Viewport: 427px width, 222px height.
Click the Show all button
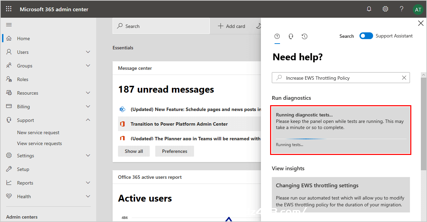[x=134, y=151]
